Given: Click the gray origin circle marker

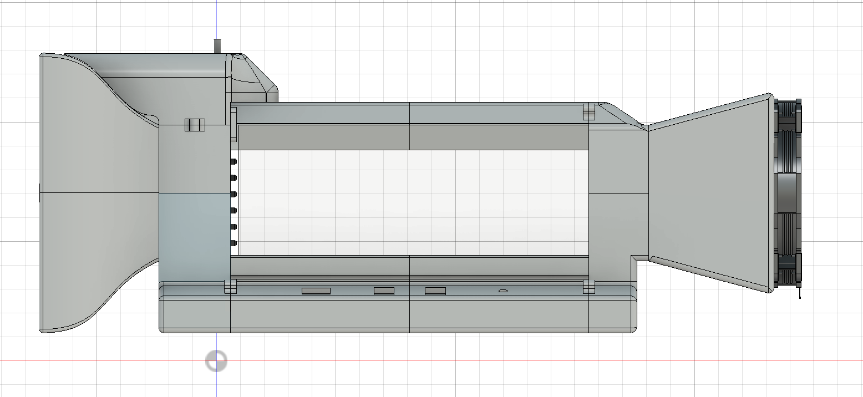Looking at the screenshot, I should (216, 361).
